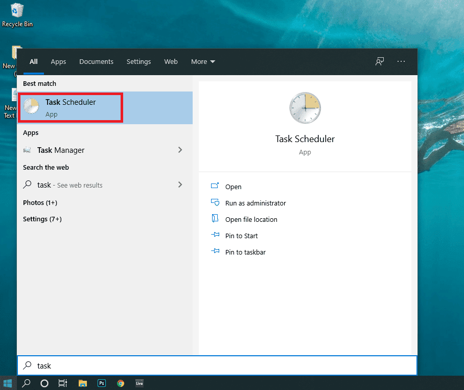Click the Windows Start button
Image resolution: width=464 pixels, height=390 pixels.
coord(8,383)
